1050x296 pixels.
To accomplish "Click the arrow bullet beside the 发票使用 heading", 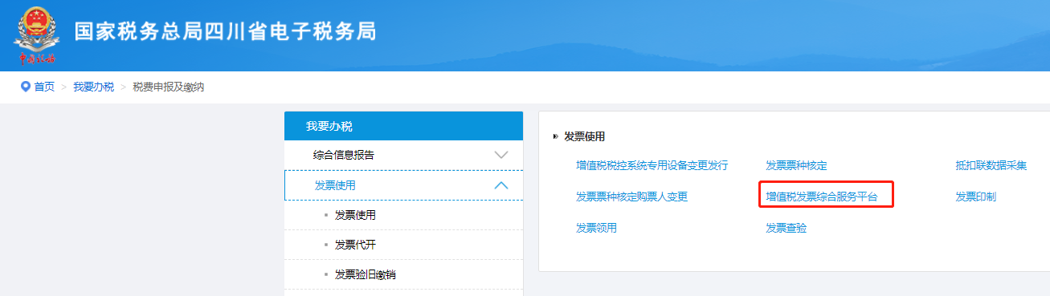I will point(556,136).
